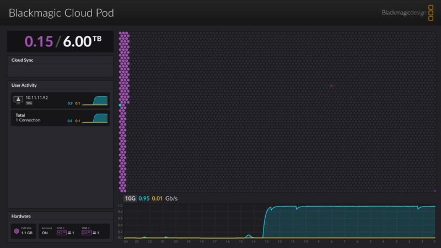Click the 0.15 used storage value
The height and width of the screenshot is (248, 441).
point(39,41)
